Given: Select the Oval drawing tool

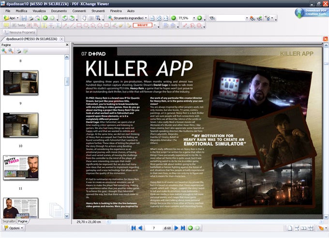Looking at the screenshot, I should [86, 26].
